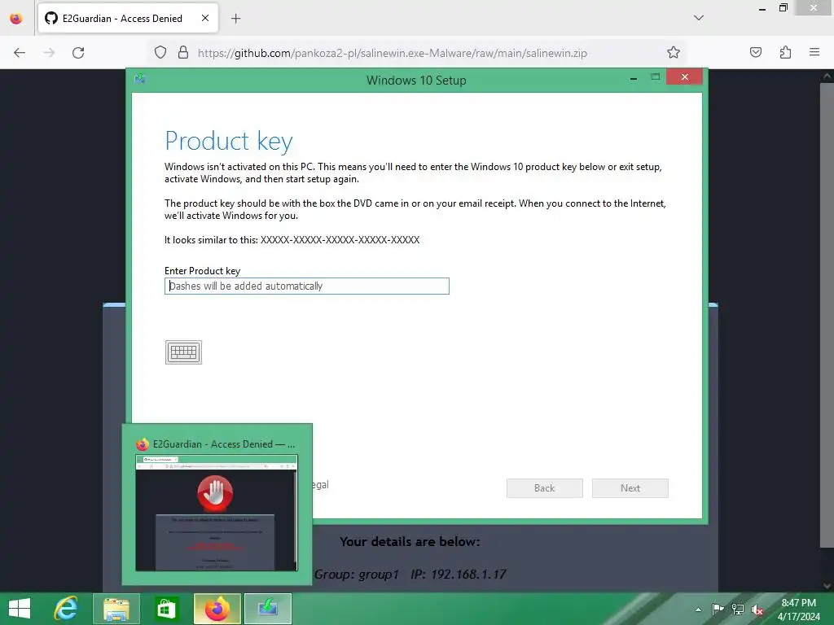The image size is (834, 625).
Task: Open the Firefox hamburger application menu
Action: coord(814,52)
